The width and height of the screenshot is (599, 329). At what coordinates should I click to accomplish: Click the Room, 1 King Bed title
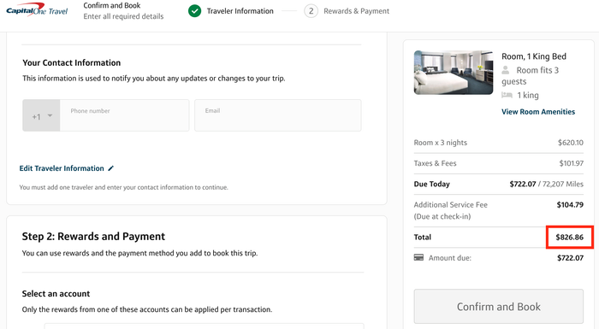pos(534,56)
